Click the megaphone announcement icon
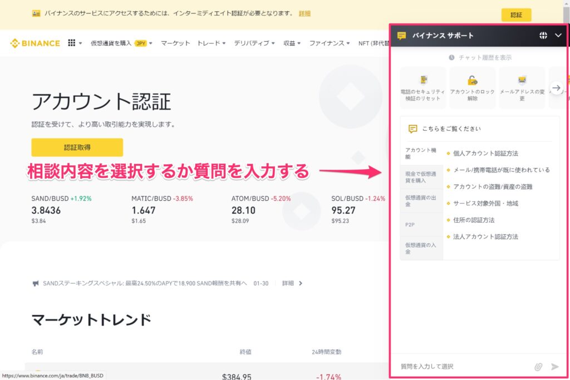This screenshot has width=570, height=380. tap(35, 283)
